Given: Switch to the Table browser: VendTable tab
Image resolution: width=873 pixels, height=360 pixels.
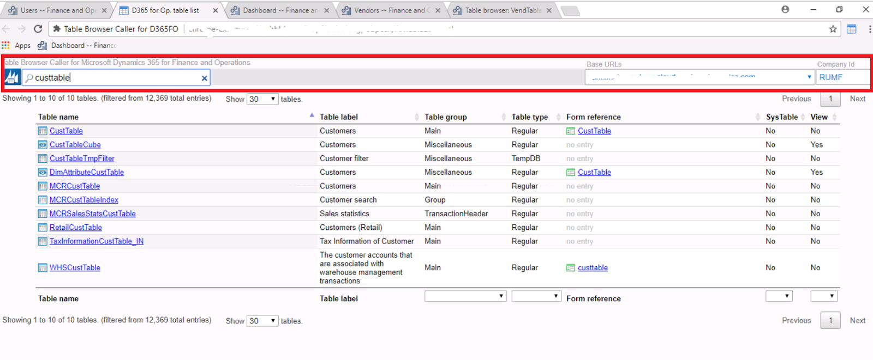Looking at the screenshot, I should (503, 10).
